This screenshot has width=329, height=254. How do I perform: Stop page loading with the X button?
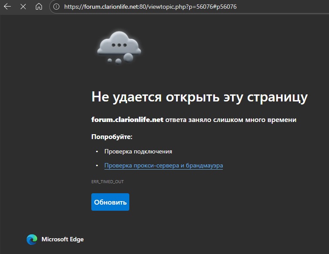23,7
